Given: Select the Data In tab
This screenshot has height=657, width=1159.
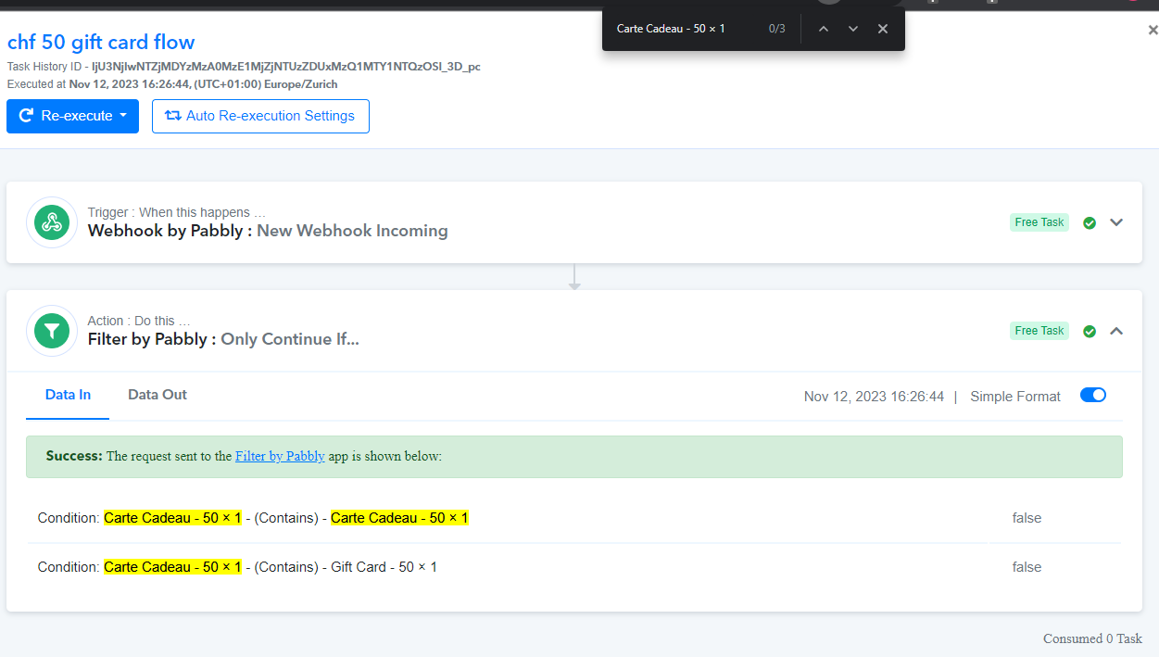Looking at the screenshot, I should click(x=68, y=395).
